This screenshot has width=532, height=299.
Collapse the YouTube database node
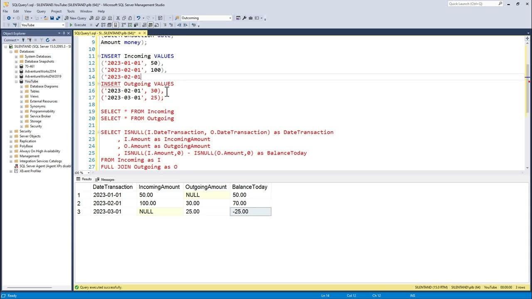(16, 81)
